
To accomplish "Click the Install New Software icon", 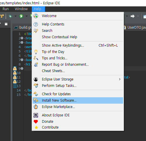I will (36, 100).
